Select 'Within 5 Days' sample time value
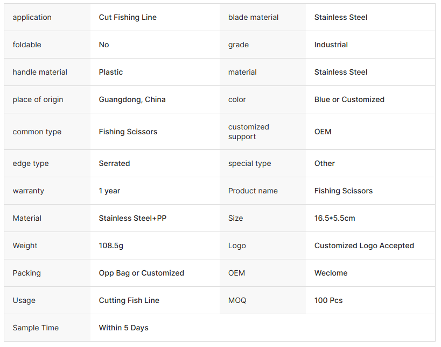441x347 pixels. coord(123,328)
